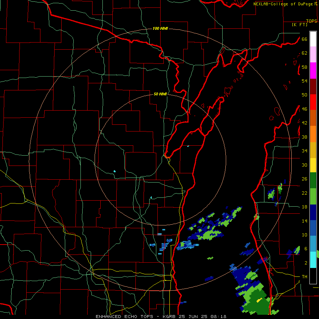The height and width of the screenshot is (319, 319).
Task: Click the 42 value on the legend
Action: (304, 123)
